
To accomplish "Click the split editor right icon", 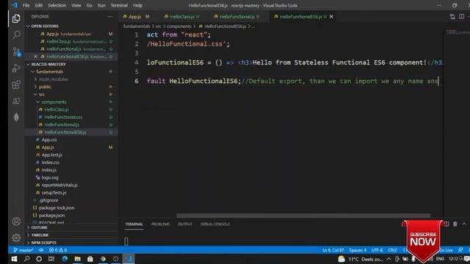I will tap(462, 16).
